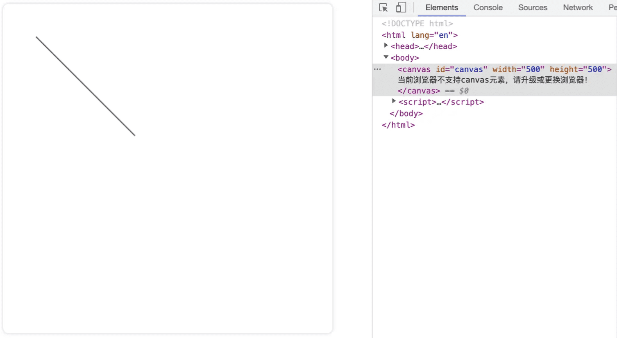Click the canvas width="500" attribute value
Screen dimensions: 617x338
(533, 69)
